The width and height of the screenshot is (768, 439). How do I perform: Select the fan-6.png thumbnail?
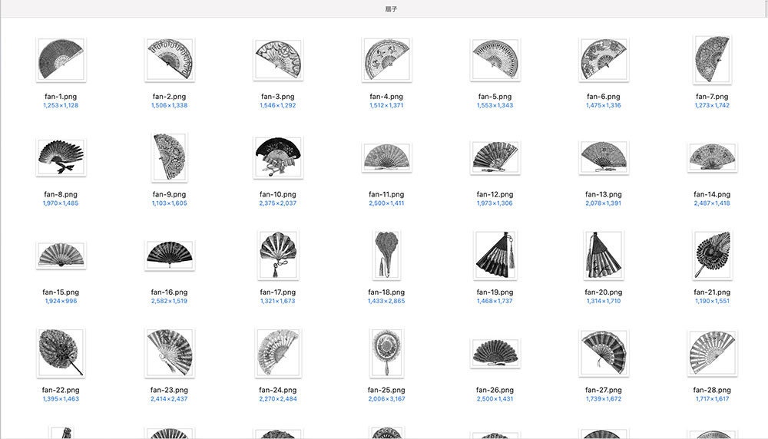click(604, 59)
